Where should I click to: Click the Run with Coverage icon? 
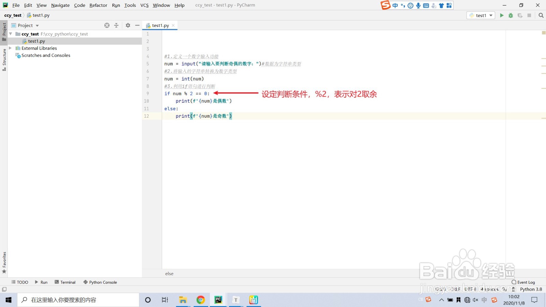point(520,15)
